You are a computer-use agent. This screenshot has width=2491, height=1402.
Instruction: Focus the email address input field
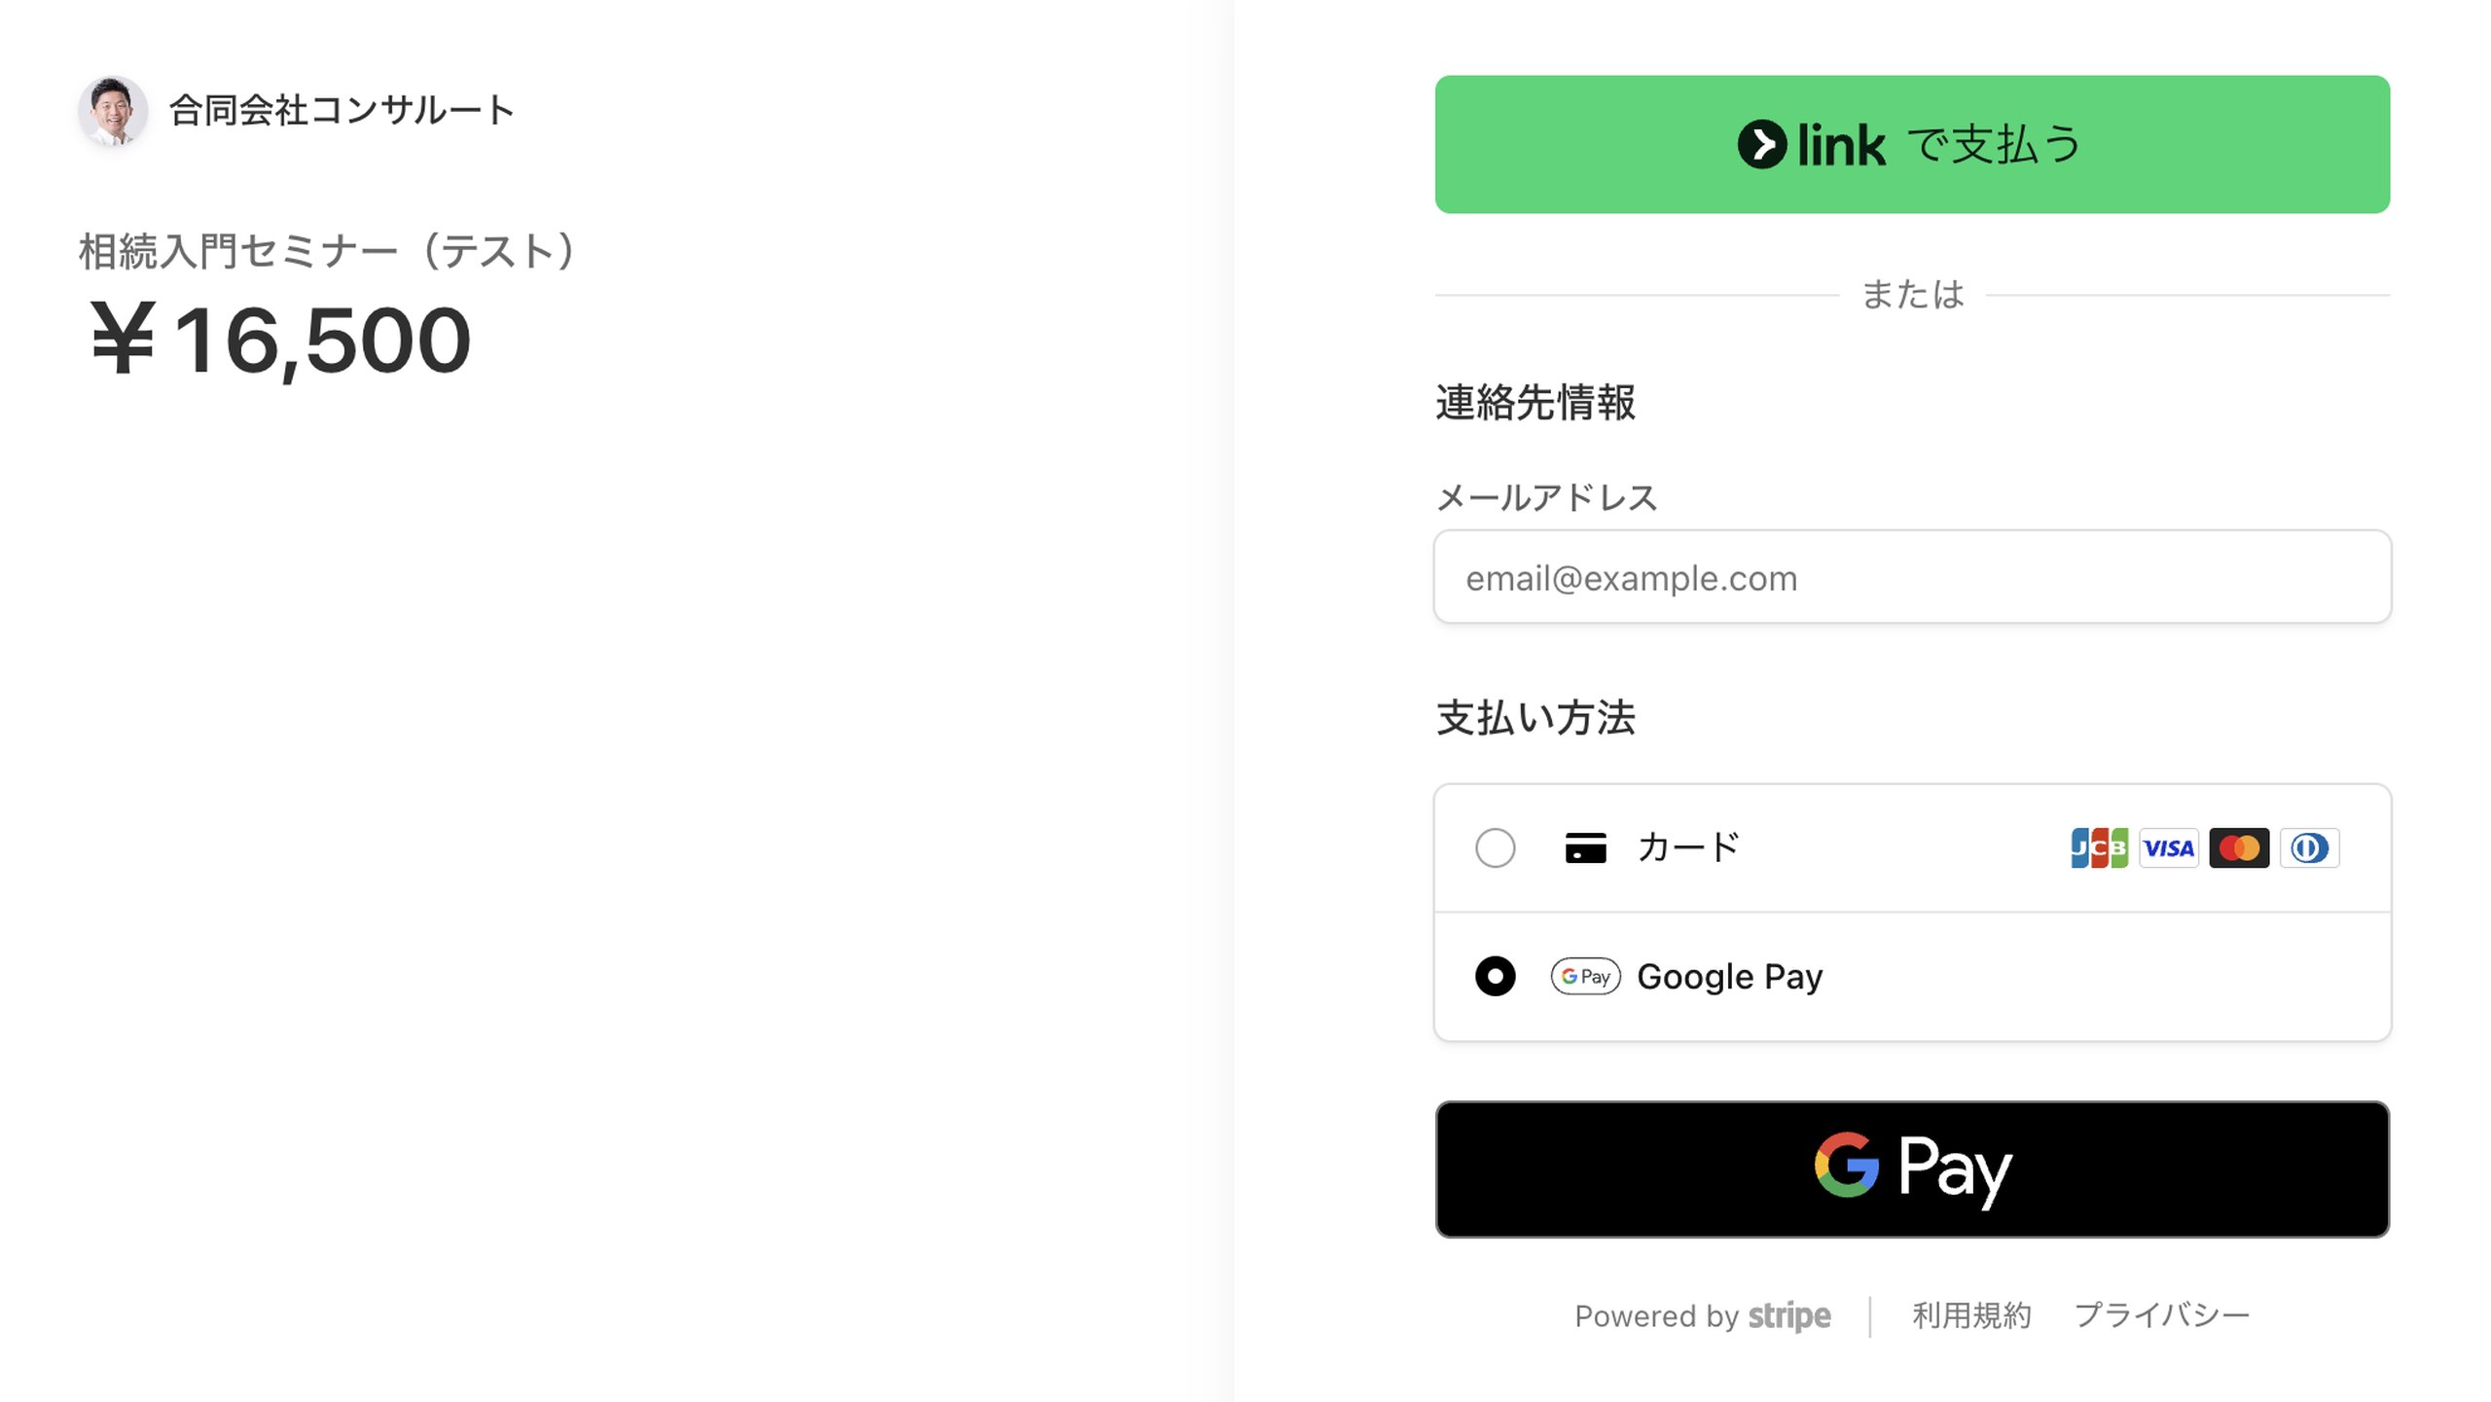[1911, 577]
